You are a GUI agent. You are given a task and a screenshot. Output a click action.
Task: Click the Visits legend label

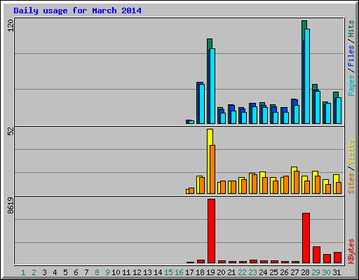tap(351, 152)
